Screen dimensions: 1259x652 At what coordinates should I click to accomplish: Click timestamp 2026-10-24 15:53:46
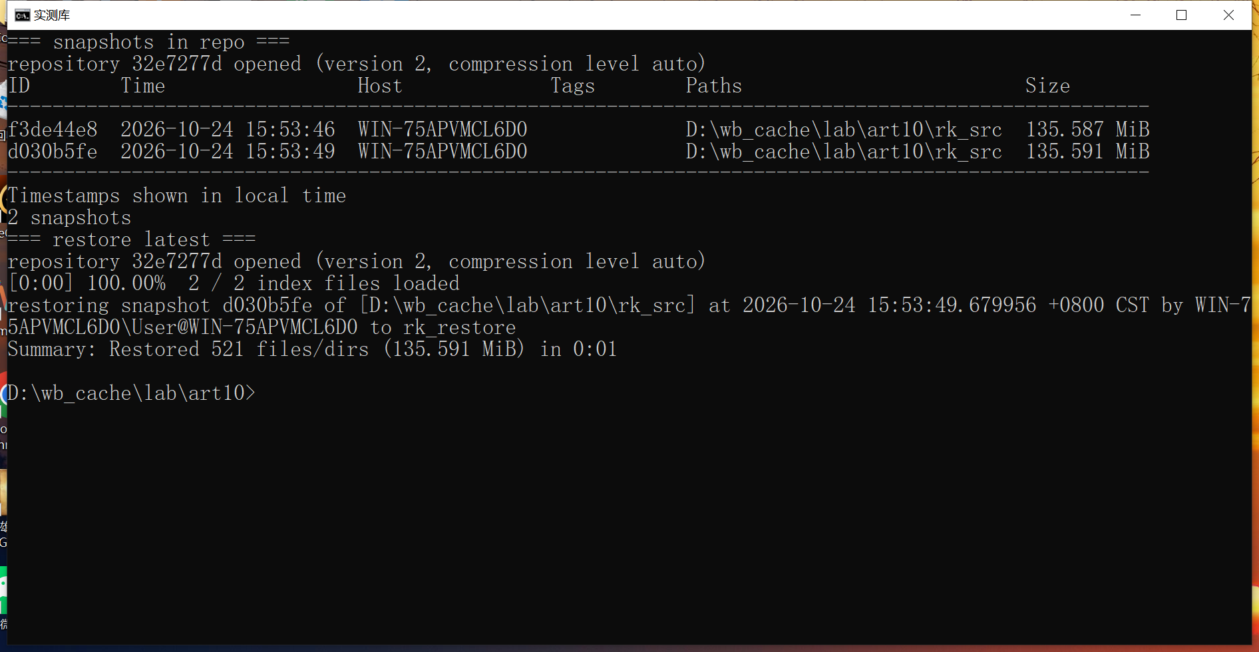(228, 129)
